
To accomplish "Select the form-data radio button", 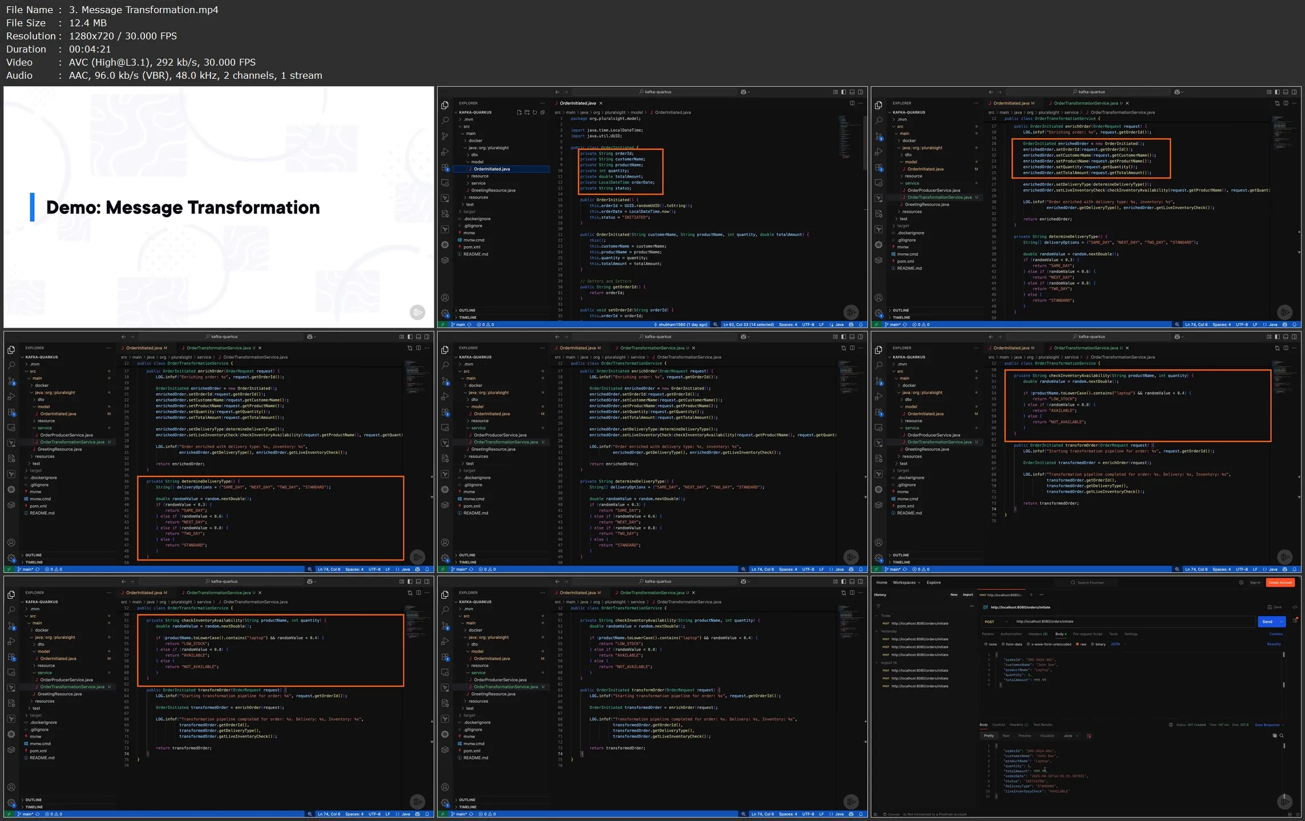I will pyautogui.click(x=1003, y=644).
